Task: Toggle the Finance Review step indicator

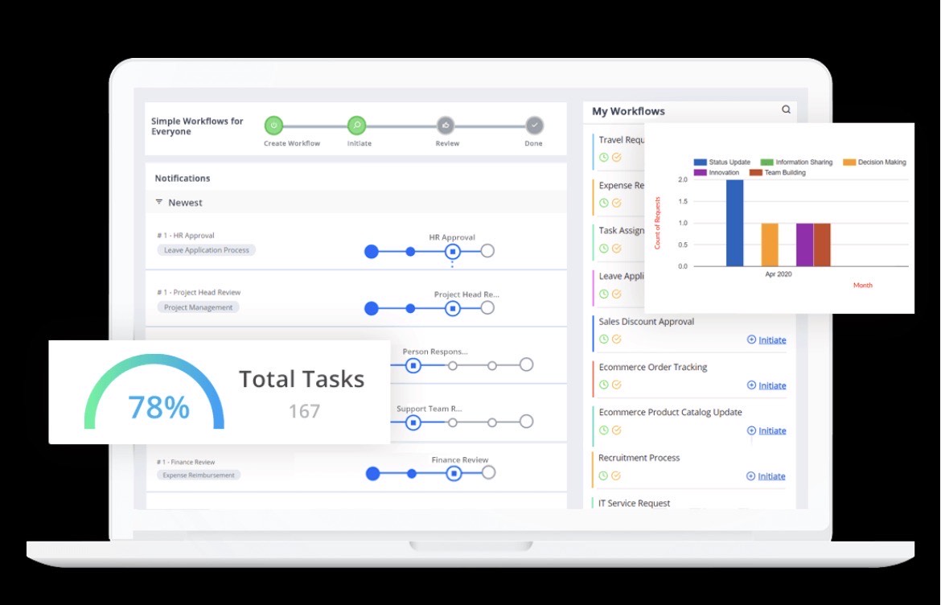Action: click(453, 475)
